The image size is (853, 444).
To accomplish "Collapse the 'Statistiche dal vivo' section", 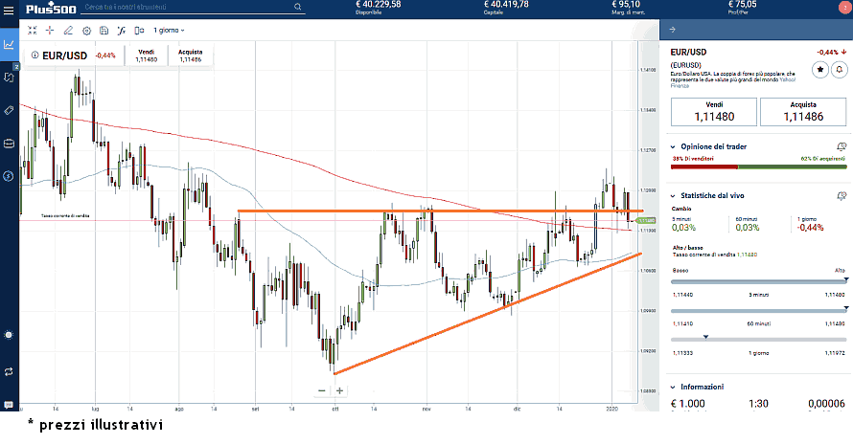I will point(675,194).
